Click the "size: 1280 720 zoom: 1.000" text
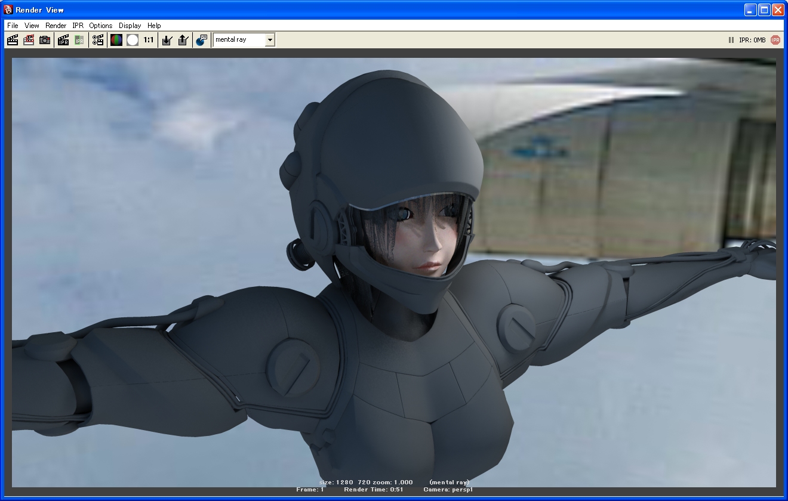Viewport: 788px width, 501px height. (366, 482)
